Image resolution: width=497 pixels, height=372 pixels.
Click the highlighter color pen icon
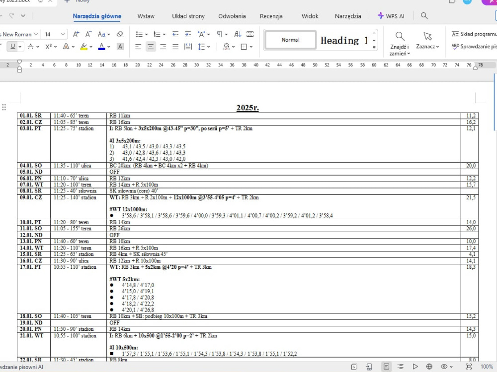pos(83,46)
